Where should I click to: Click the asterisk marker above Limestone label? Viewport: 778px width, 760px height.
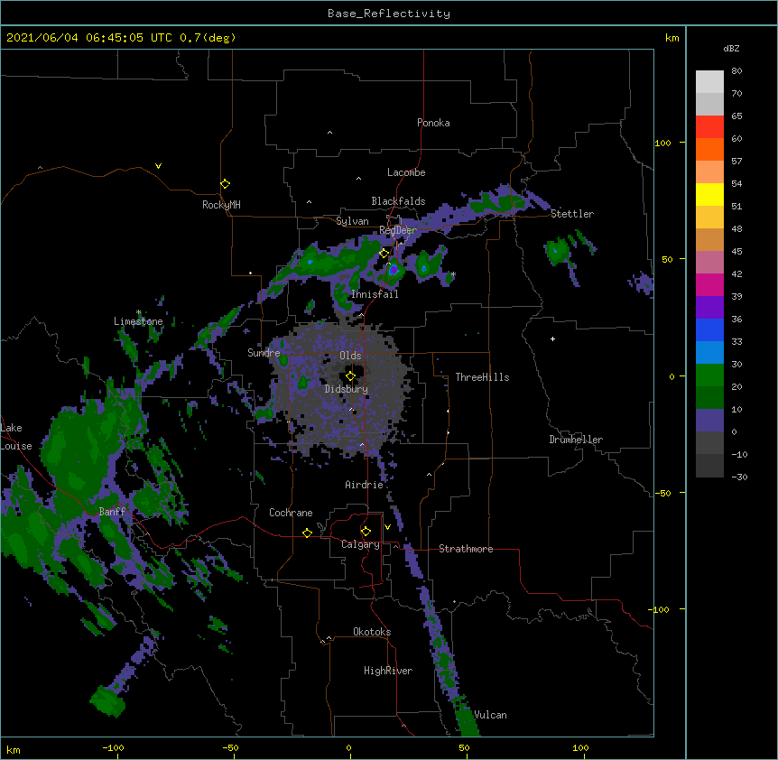(x=139, y=312)
